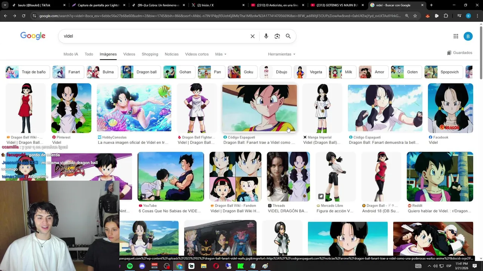Switch to the La Cobra TikTok tab
This screenshot has width=483, height=271.
(x=158, y=5)
